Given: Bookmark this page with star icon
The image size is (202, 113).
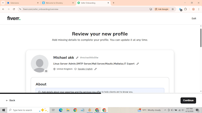Looking at the screenshot, I should point(173,9).
